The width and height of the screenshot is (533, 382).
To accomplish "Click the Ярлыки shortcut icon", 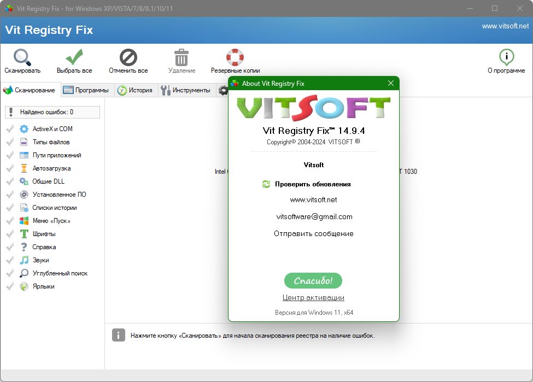I will (x=24, y=286).
